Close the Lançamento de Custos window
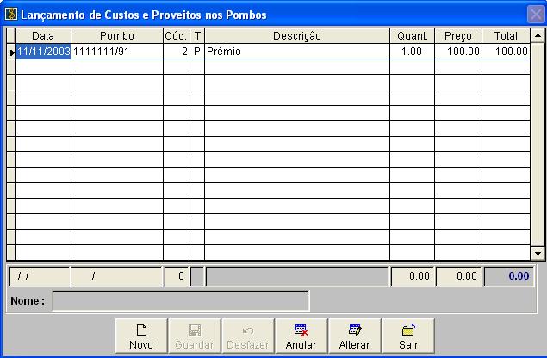Viewport: 547px width, 358px height. click(x=536, y=15)
